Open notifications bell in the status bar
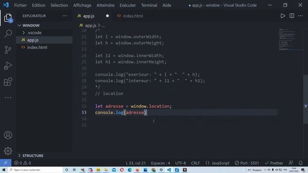Viewport: 308px width, 173px height. 301,163
